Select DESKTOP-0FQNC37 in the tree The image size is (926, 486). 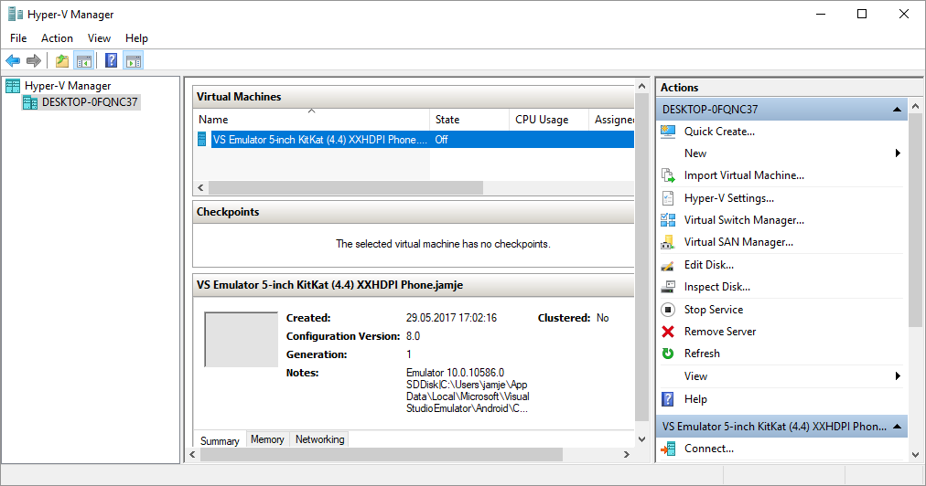click(x=90, y=102)
